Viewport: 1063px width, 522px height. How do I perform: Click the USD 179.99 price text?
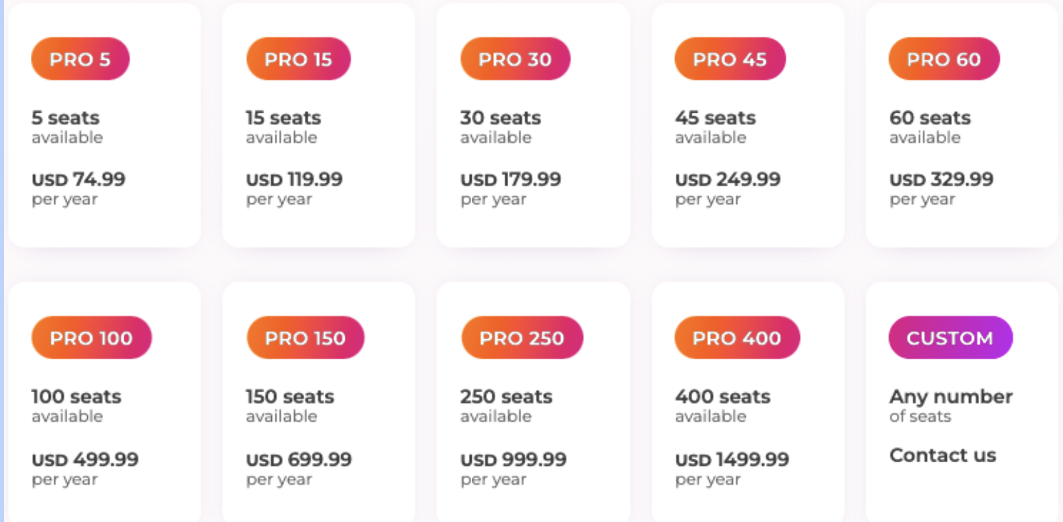click(510, 180)
